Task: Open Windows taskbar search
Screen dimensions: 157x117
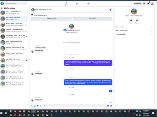Action: point(6,113)
